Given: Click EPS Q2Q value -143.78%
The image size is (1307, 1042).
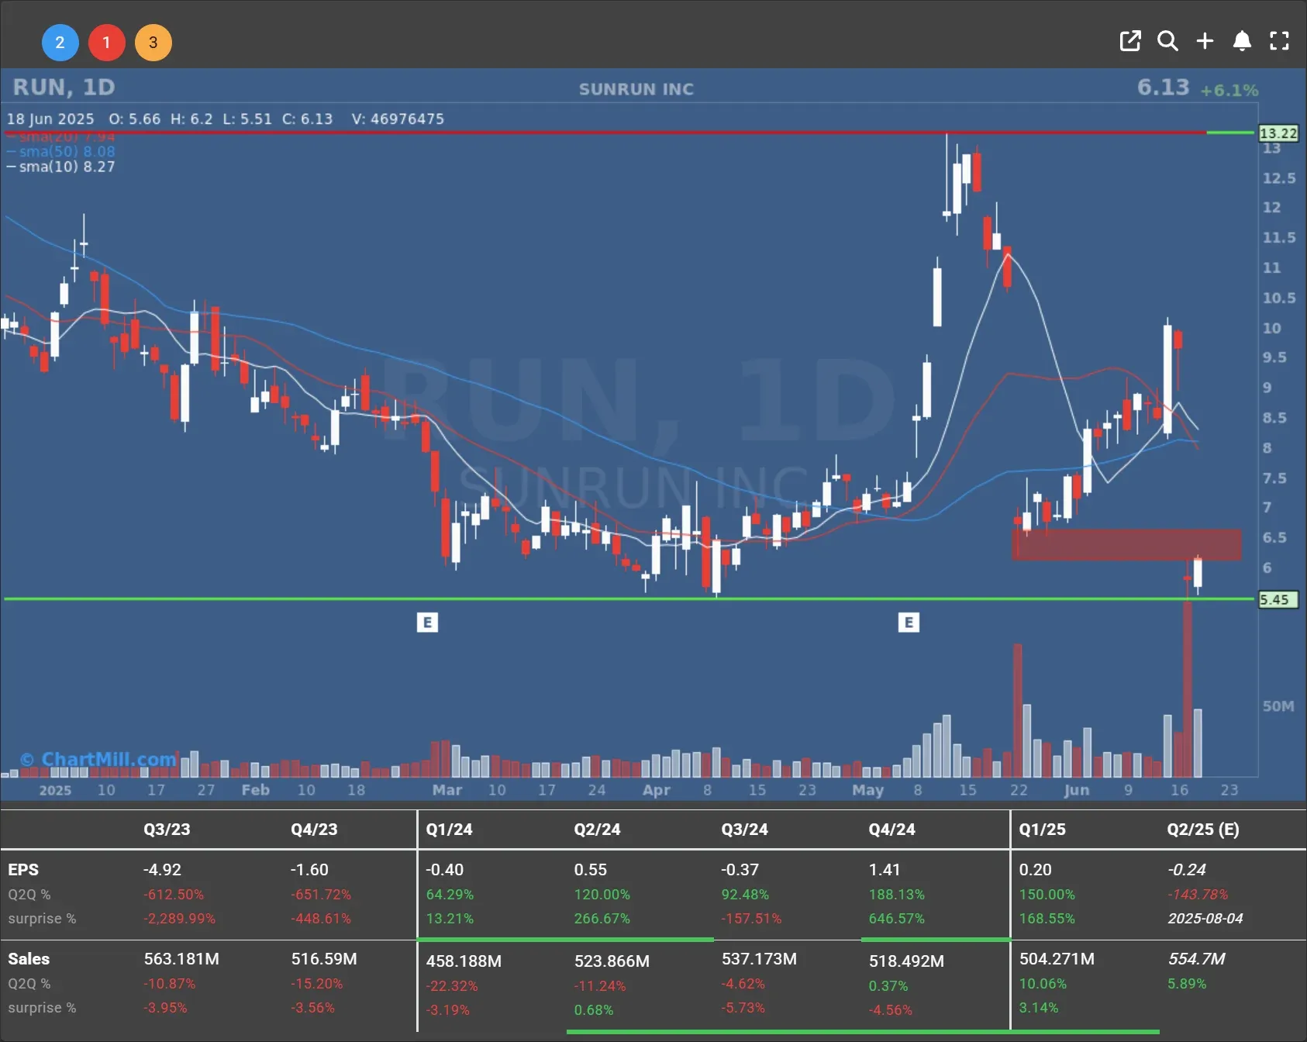Looking at the screenshot, I should (1198, 895).
